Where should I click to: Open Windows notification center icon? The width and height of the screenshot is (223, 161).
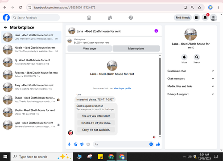pos(215,157)
